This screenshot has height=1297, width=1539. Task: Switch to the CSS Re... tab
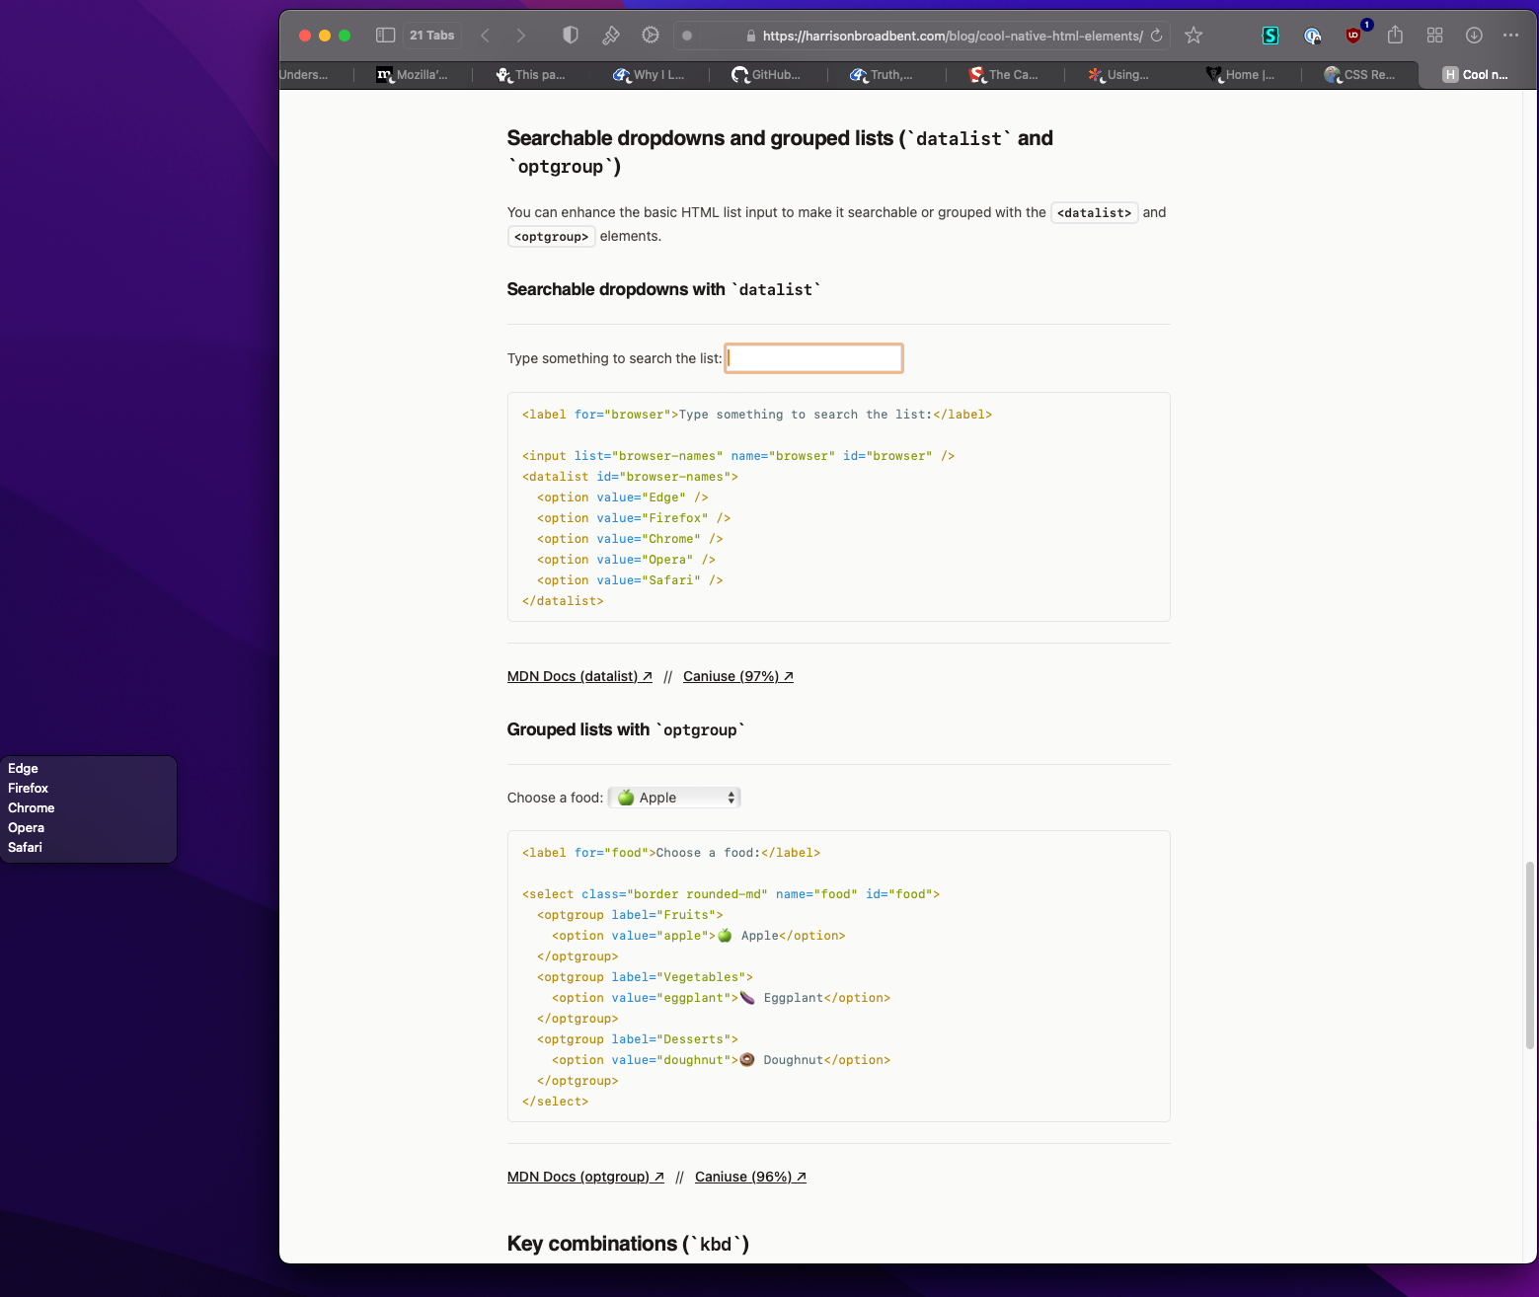pos(1360,75)
